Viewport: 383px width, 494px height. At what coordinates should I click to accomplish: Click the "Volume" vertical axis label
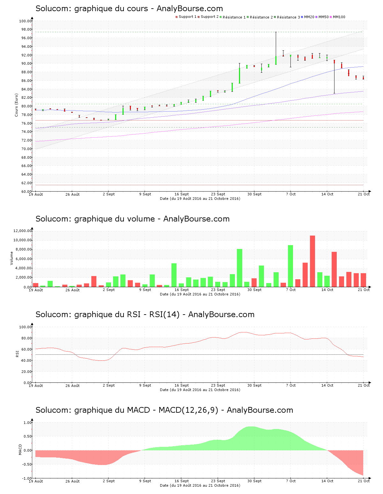[x=12, y=258]
